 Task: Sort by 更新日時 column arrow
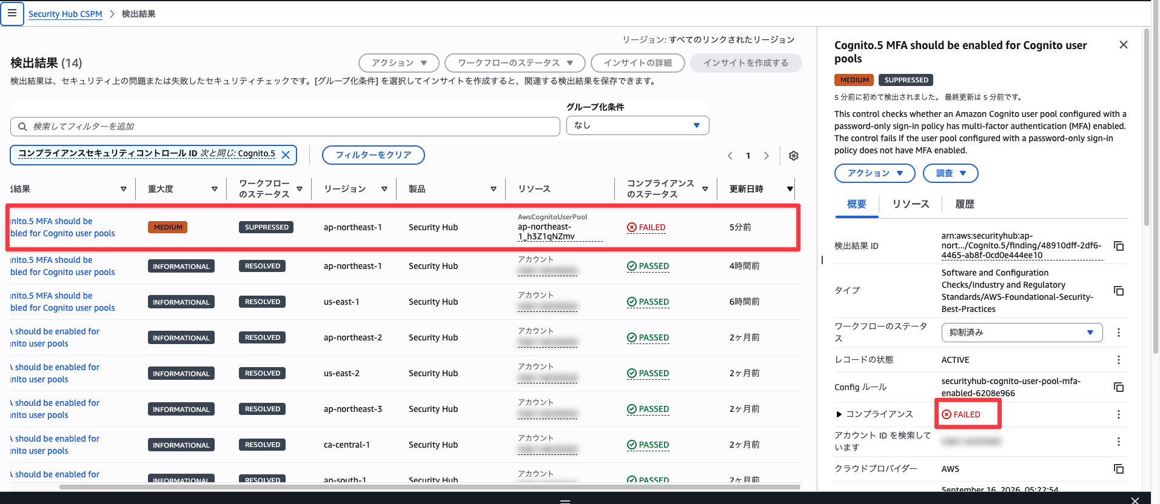pyautogui.click(x=790, y=189)
